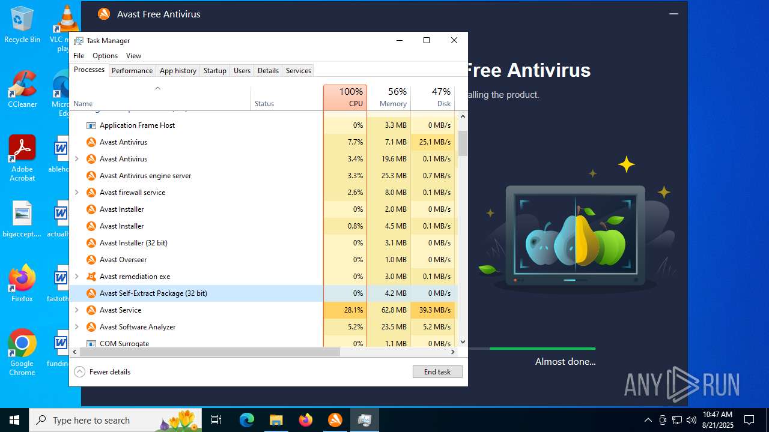This screenshot has height=432, width=769.
Task: Click the vertical scrollbar thumb in process list
Action: click(463, 143)
